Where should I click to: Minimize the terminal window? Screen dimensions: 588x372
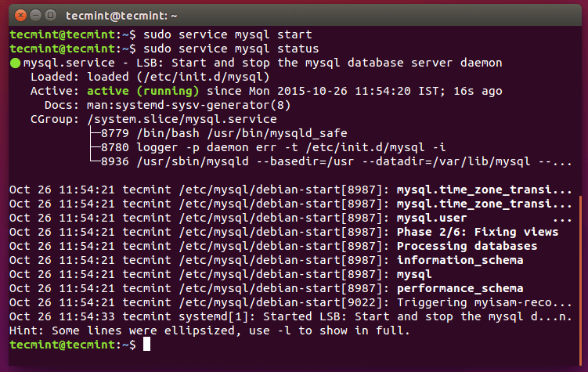[x=36, y=16]
